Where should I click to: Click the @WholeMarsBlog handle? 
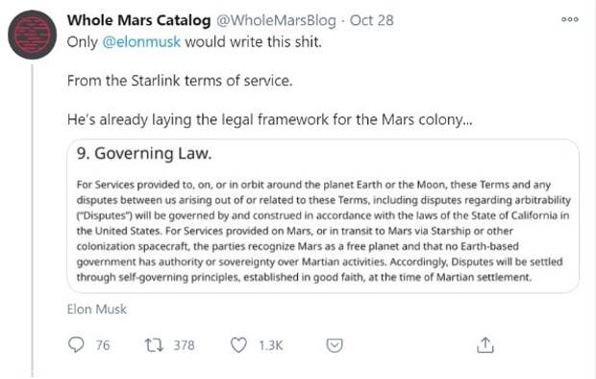coord(276,20)
